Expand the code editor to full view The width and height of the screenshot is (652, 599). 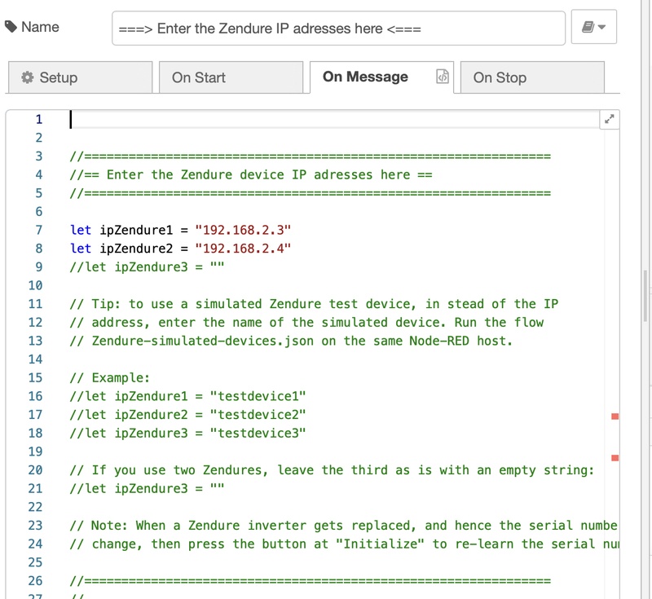[609, 119]
